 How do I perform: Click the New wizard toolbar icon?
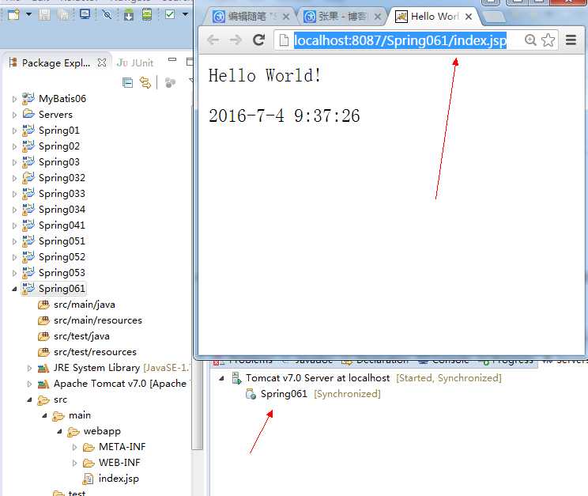(x=13, y=15)
